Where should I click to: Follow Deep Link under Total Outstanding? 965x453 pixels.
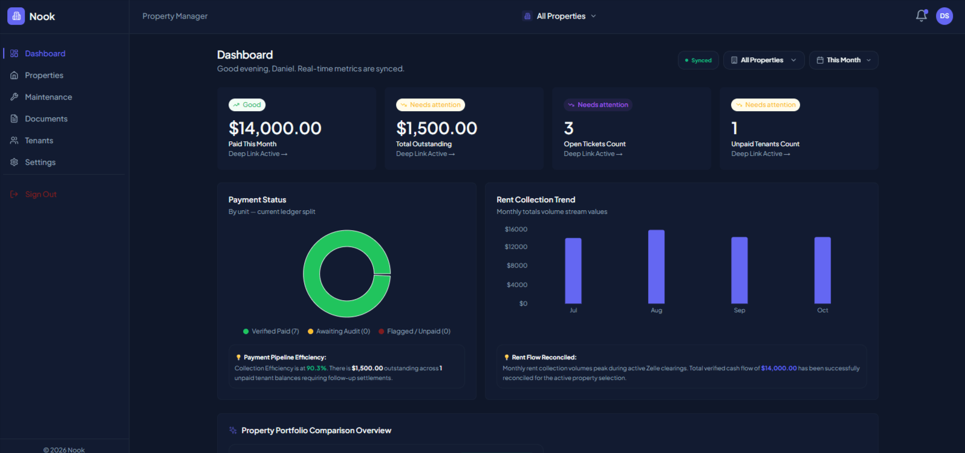[x=426, y=154]
